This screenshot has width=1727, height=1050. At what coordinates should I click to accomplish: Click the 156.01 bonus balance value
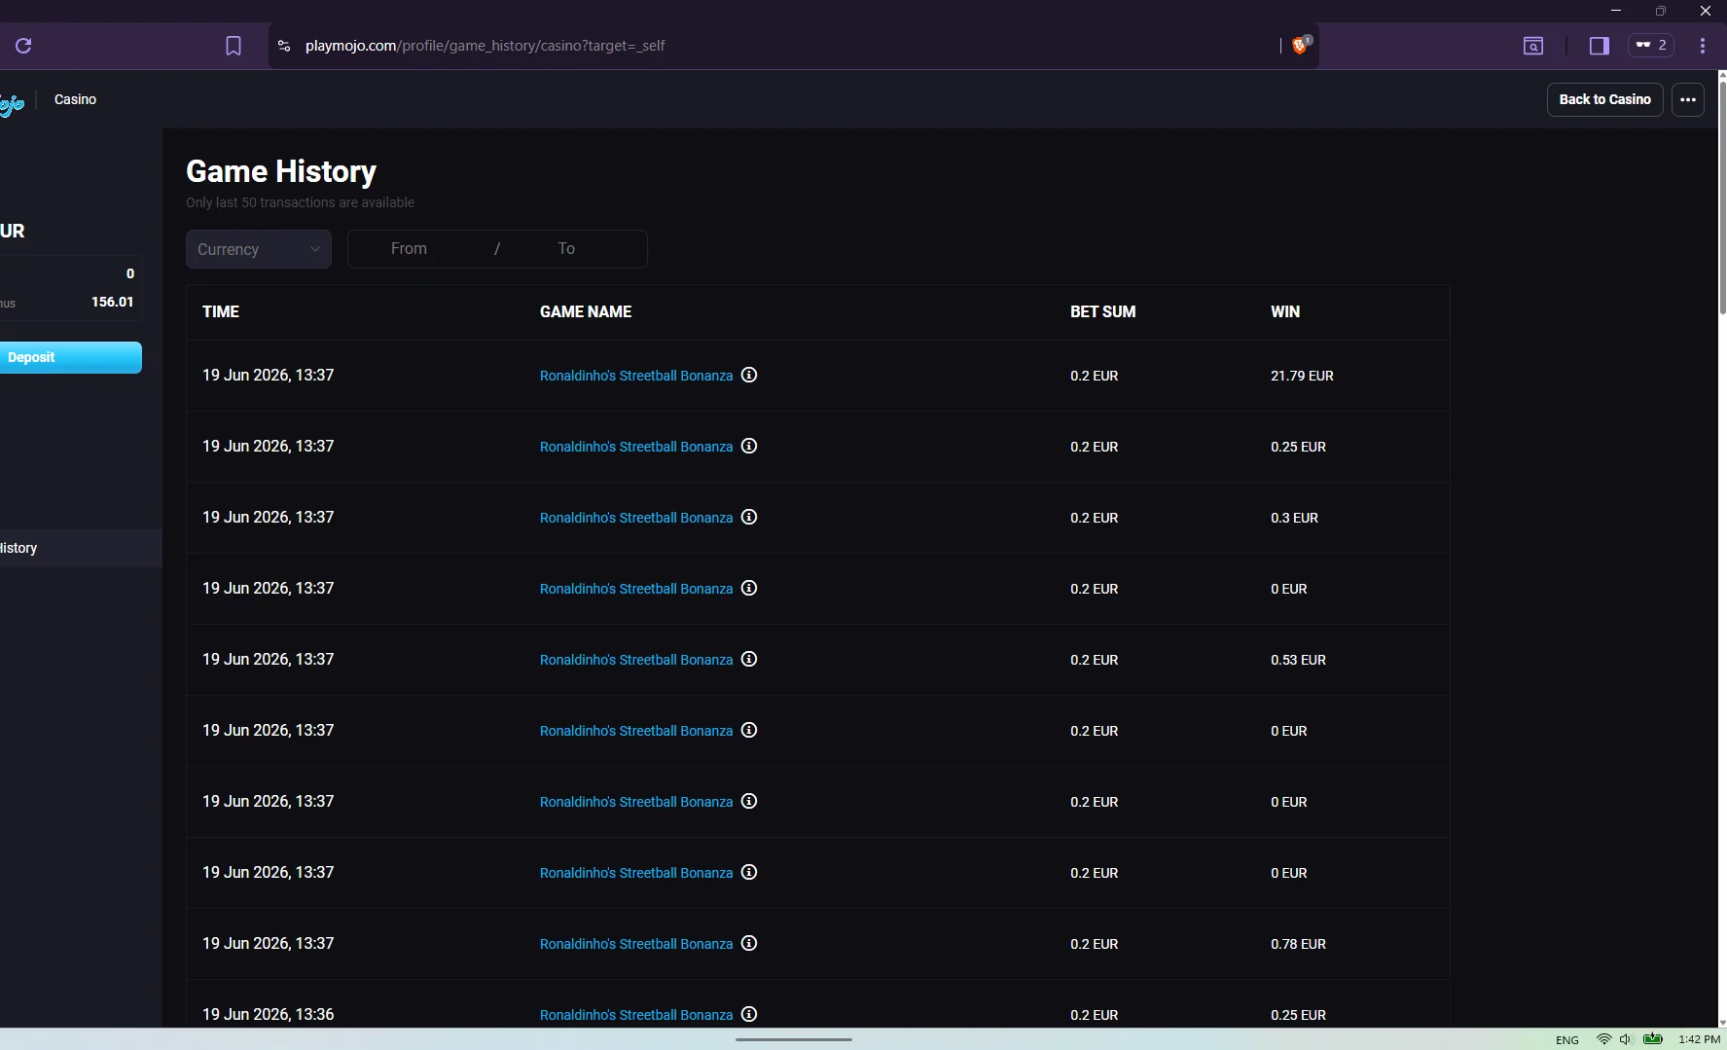click(x=112, y=302)
